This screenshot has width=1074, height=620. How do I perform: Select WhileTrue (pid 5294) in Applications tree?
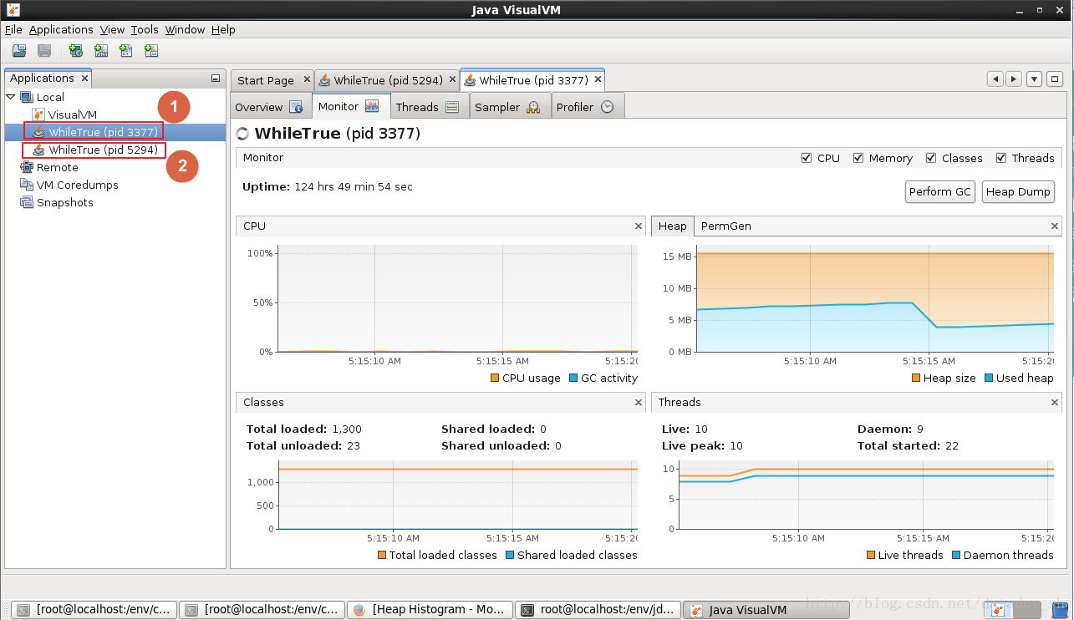103,150
